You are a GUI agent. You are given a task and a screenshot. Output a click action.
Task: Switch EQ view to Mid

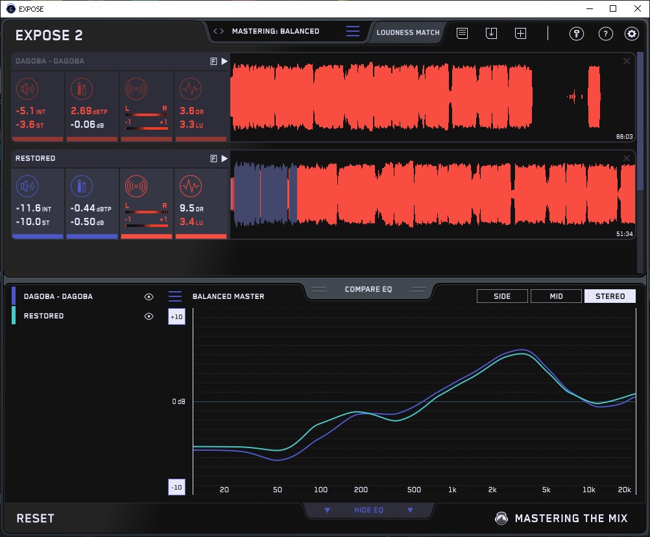(556, 296)
